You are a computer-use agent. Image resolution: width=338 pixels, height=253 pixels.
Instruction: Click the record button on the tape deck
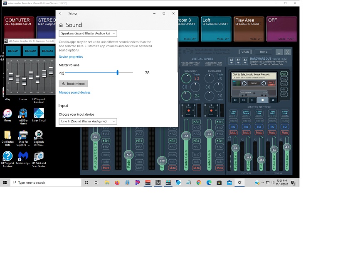coord(273,100)
